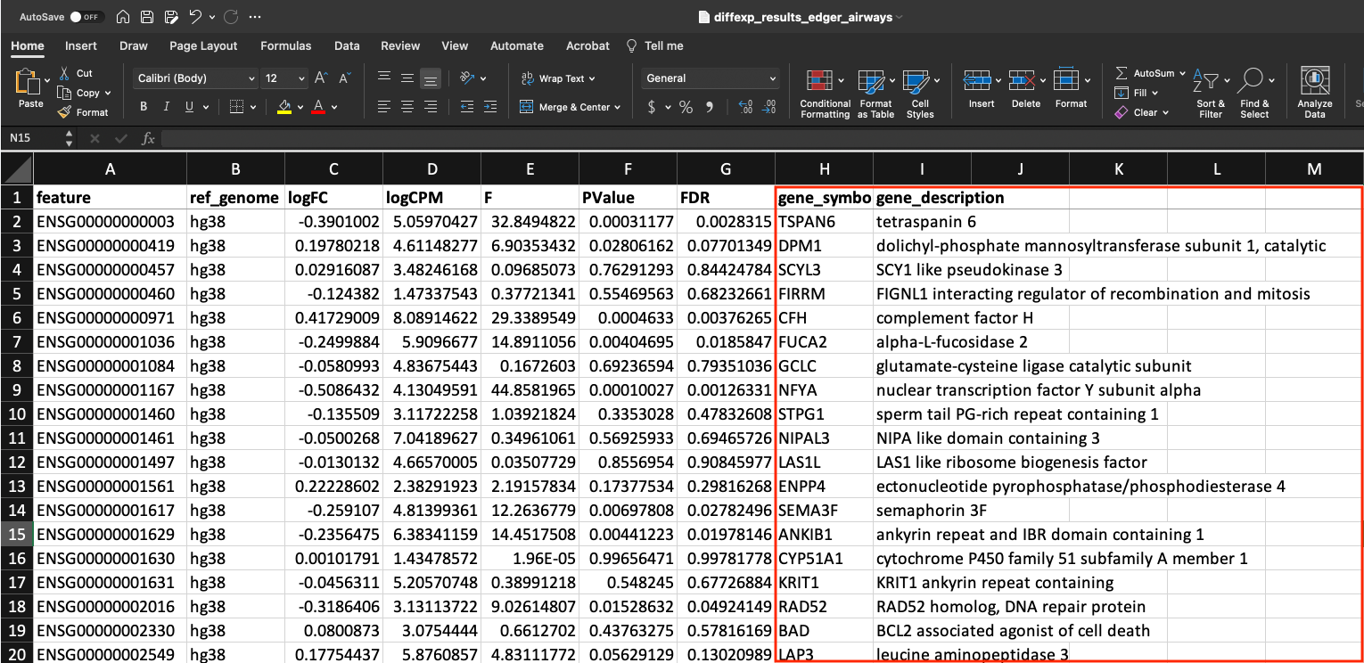This screenshot has width=1364, height=663.
Task: Toggle bold formatting
Action: click(x=144, y=107)
